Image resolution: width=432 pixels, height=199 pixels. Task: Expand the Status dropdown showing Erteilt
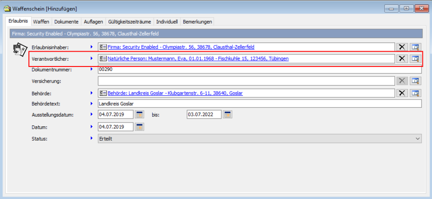(417, 138)
